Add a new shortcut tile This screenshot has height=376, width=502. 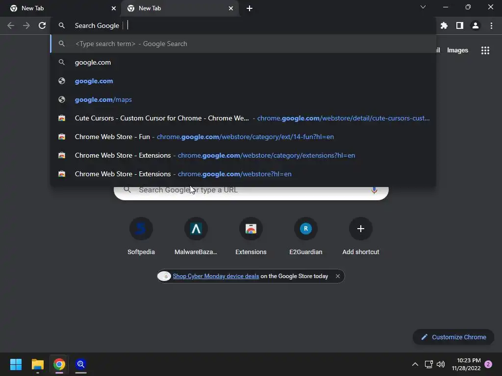click(x=361, y=236)
